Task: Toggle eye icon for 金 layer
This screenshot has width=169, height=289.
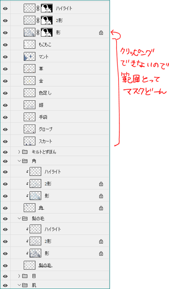Action: click(x=6, y=81)
